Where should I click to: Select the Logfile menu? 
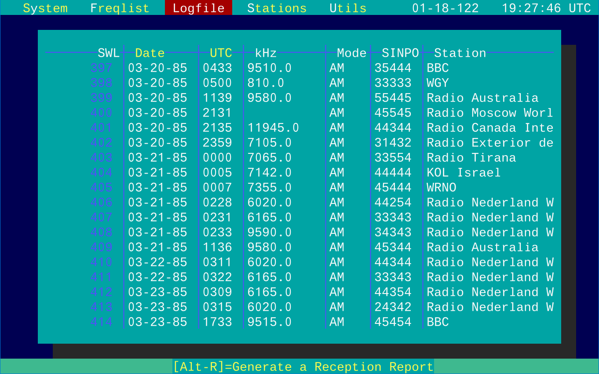pyautogui.click(x=198, y=8)
